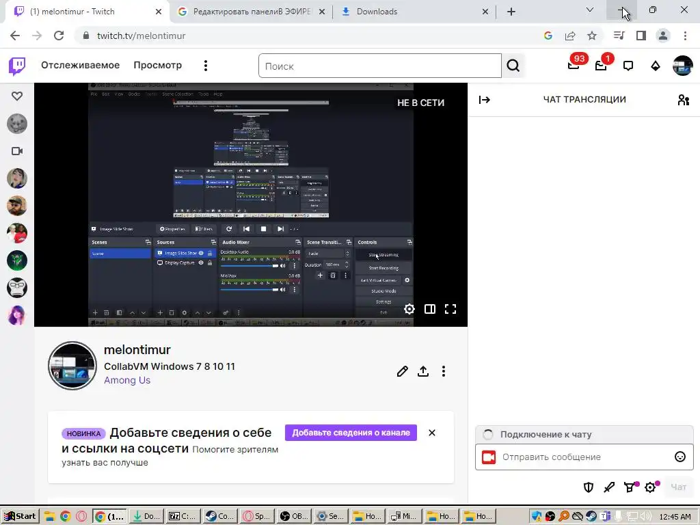The width and height of the screenshot is (700, 525).
Task: Click the camera icon in left sidebar
Action: pyautogui.click(x=17, y=151)
